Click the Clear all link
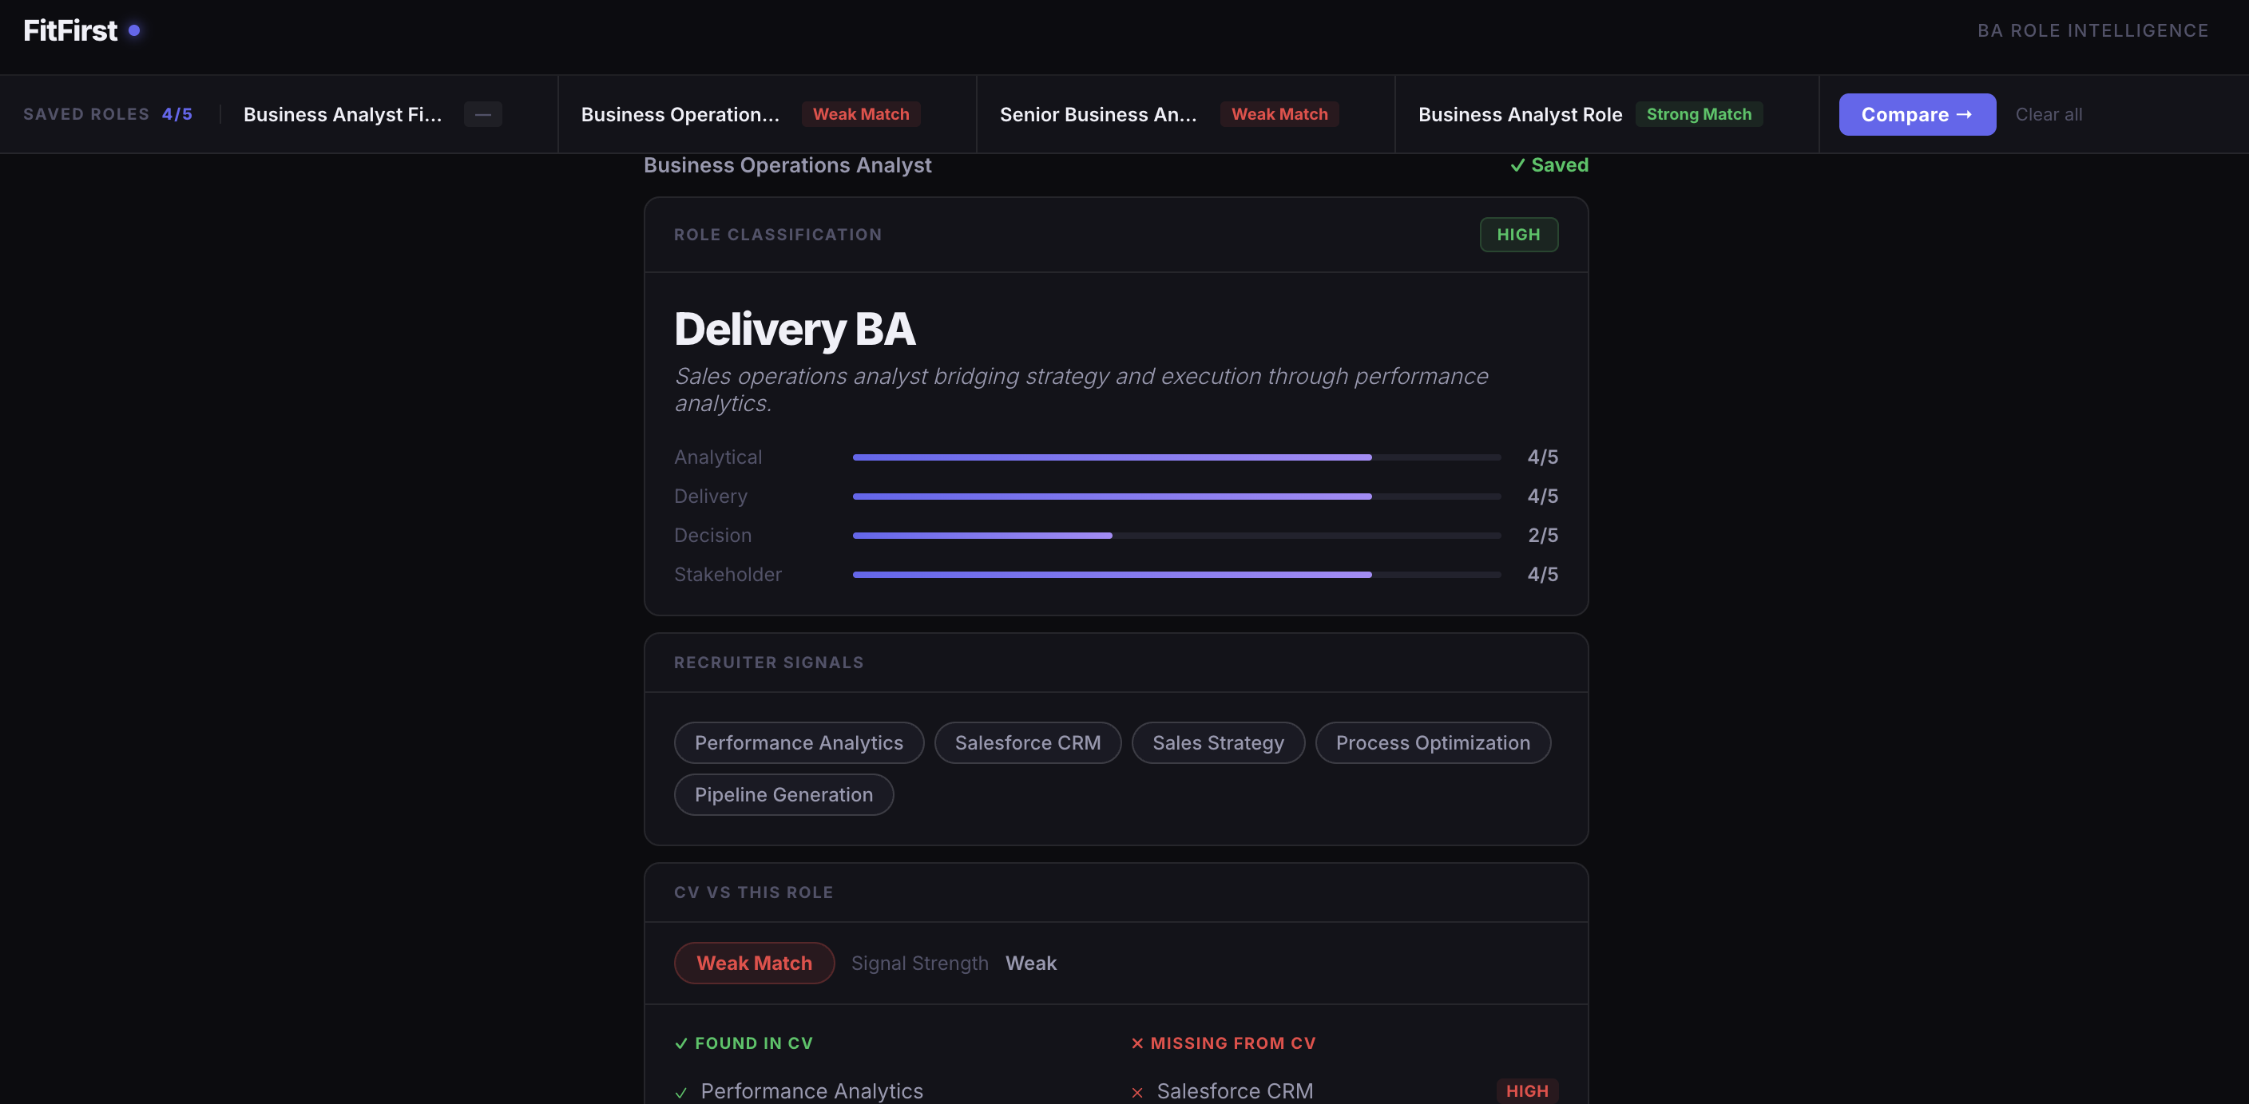2249x1104 pixels. point(2049,114)
